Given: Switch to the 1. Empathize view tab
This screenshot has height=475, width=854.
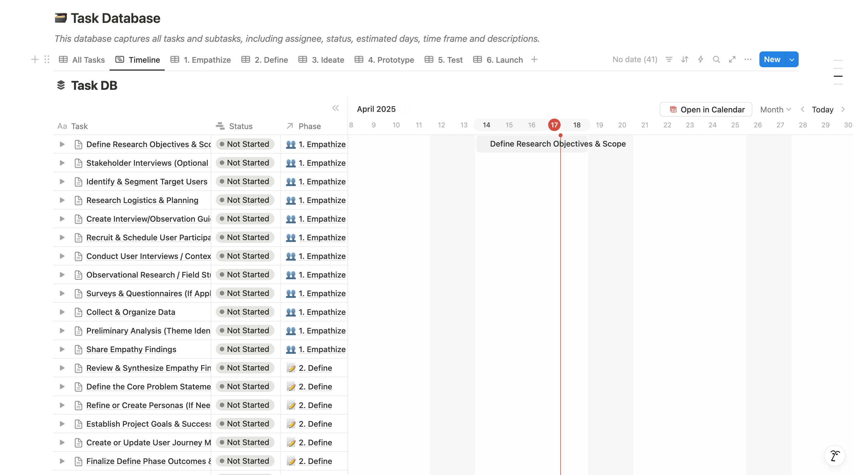Looking at the screenshot, I should (201, 60).
